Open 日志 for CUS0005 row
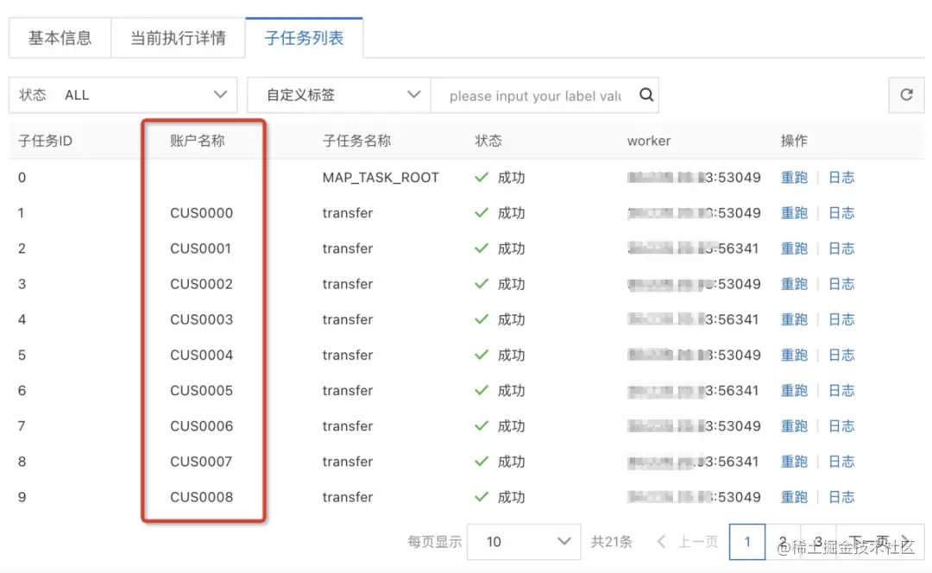The image size is (932, 573). [x=841, y=391]
